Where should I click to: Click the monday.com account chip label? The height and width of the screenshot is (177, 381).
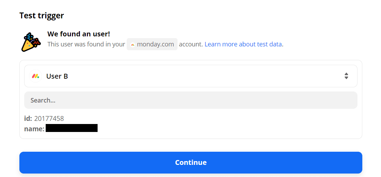[155, 44]
